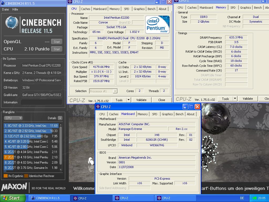
Task: Click the Intel Pentium inside logo
Action: click(x=157, y=25)
